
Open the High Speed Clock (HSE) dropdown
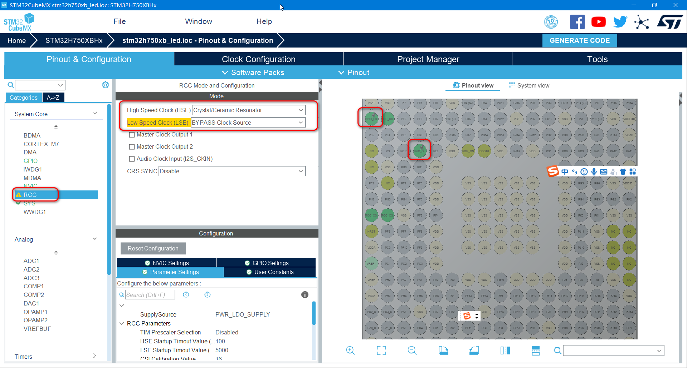pyautogui.click(x=301, y=110)
